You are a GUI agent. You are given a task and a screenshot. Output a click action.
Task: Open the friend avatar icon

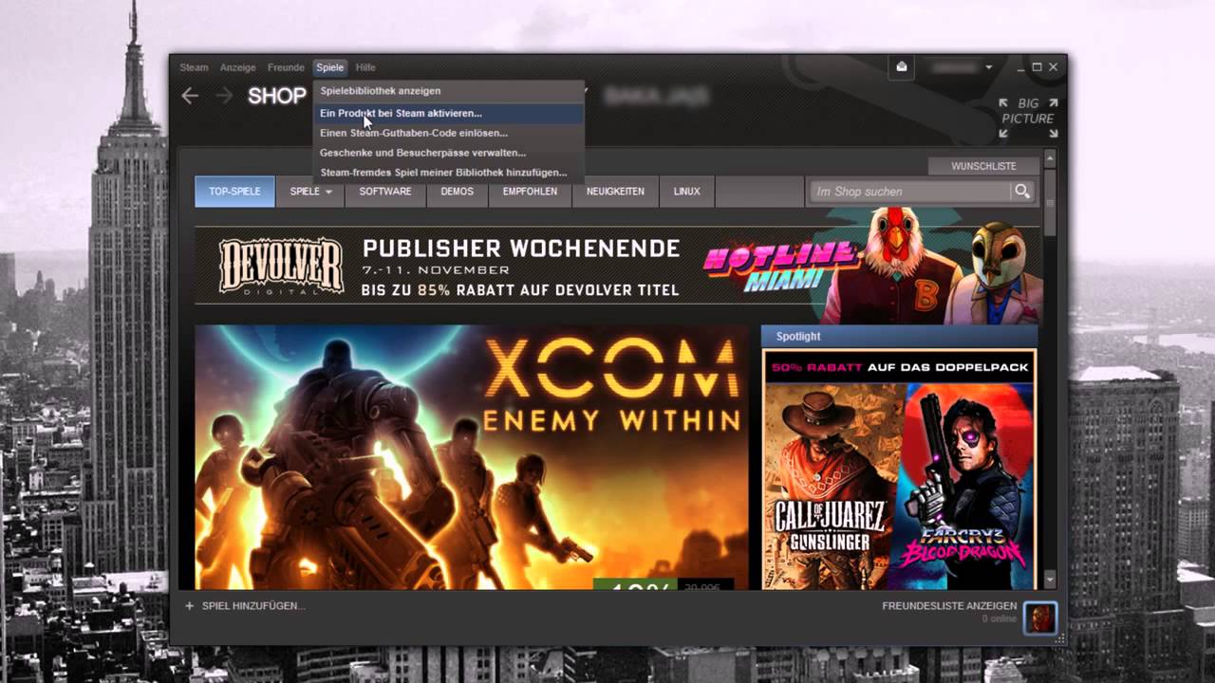[1039, 618]
